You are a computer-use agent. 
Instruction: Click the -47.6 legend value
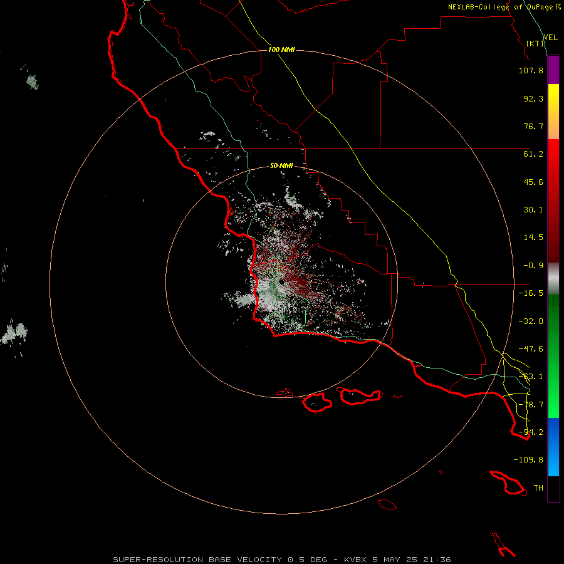click(x=531, y=349)
